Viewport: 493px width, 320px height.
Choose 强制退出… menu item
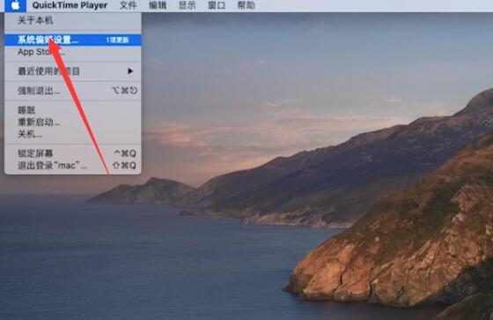72,91
